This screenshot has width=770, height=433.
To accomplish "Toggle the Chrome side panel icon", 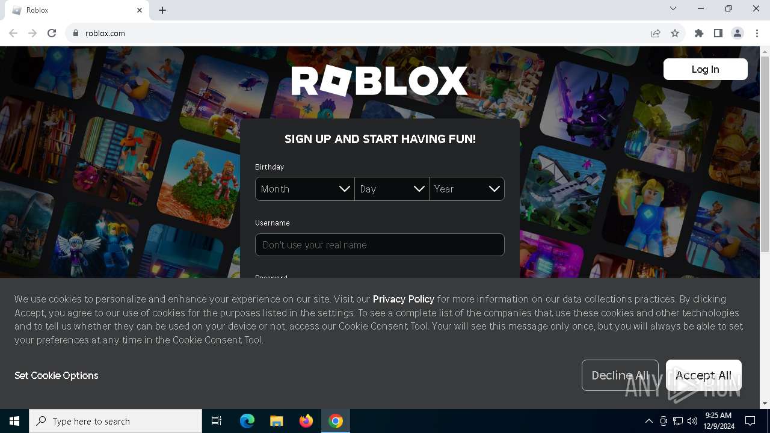I will [x=718, y=33].
